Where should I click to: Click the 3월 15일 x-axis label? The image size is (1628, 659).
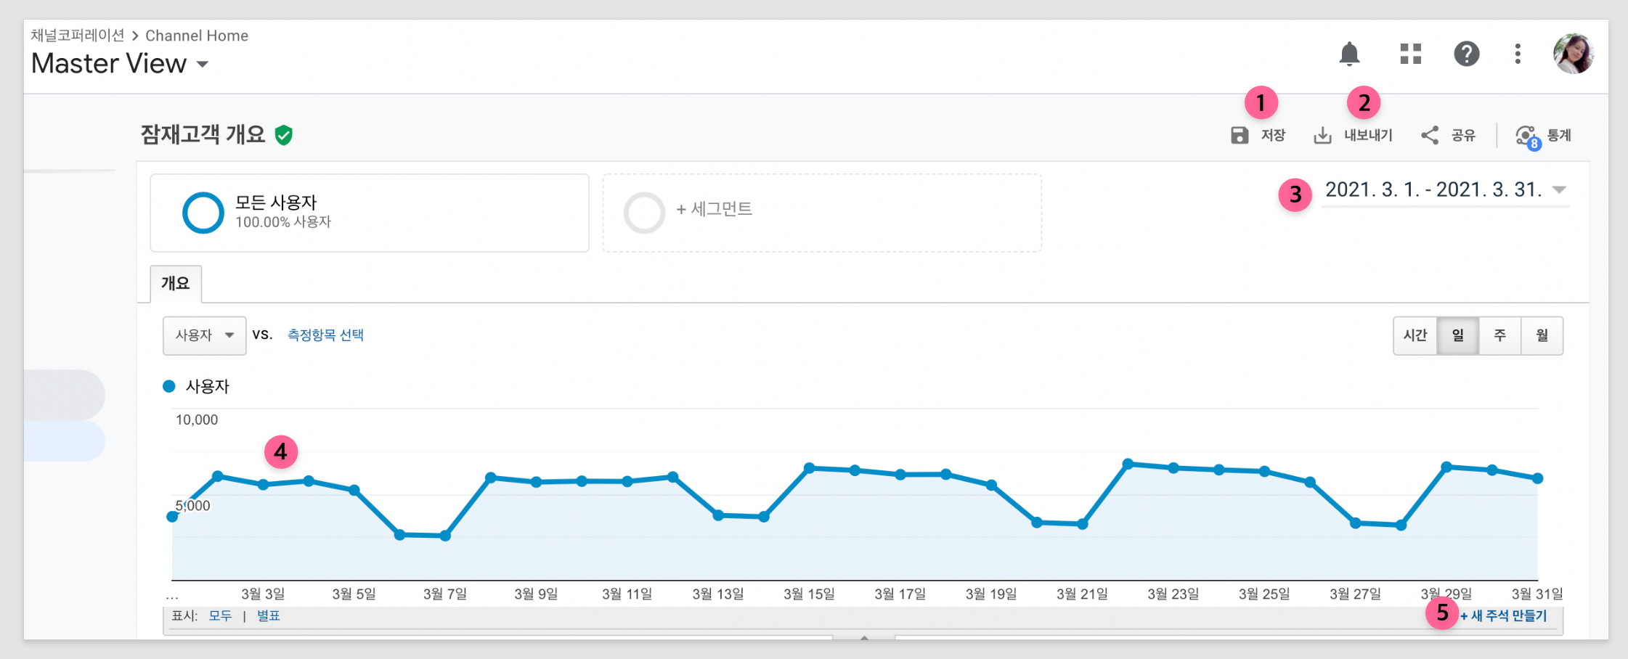point(809,594)
